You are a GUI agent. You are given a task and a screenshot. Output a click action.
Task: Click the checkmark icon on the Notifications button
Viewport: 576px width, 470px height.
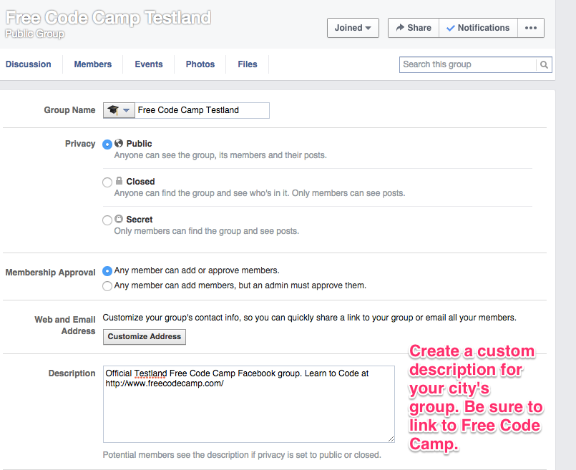click(450, 27)
